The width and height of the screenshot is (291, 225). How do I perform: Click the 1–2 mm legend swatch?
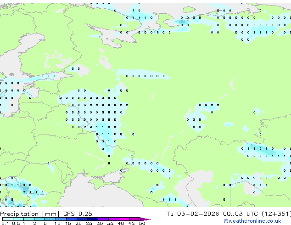[29, 219]
